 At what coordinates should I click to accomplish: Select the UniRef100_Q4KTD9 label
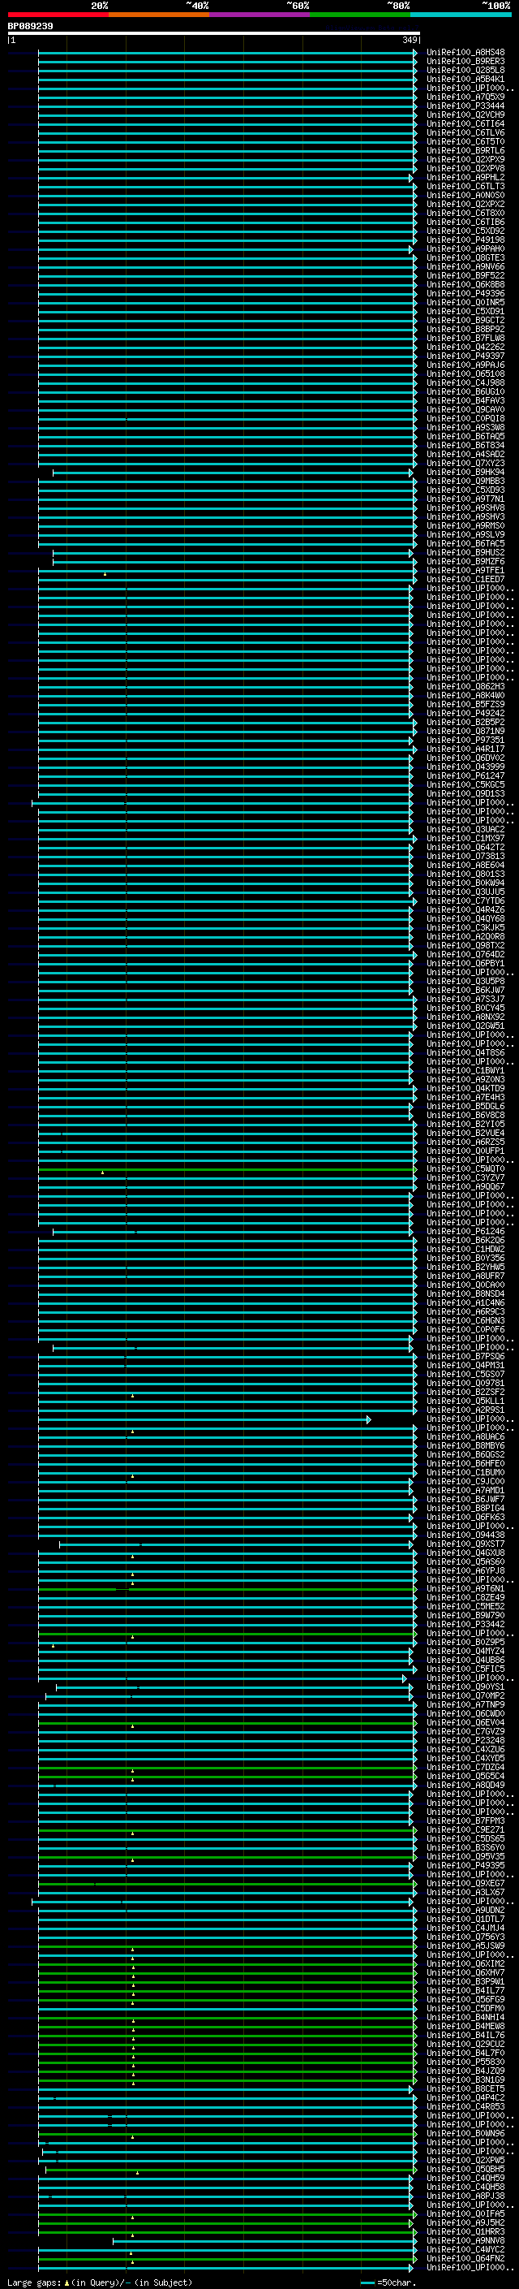tap(465, 1089)
